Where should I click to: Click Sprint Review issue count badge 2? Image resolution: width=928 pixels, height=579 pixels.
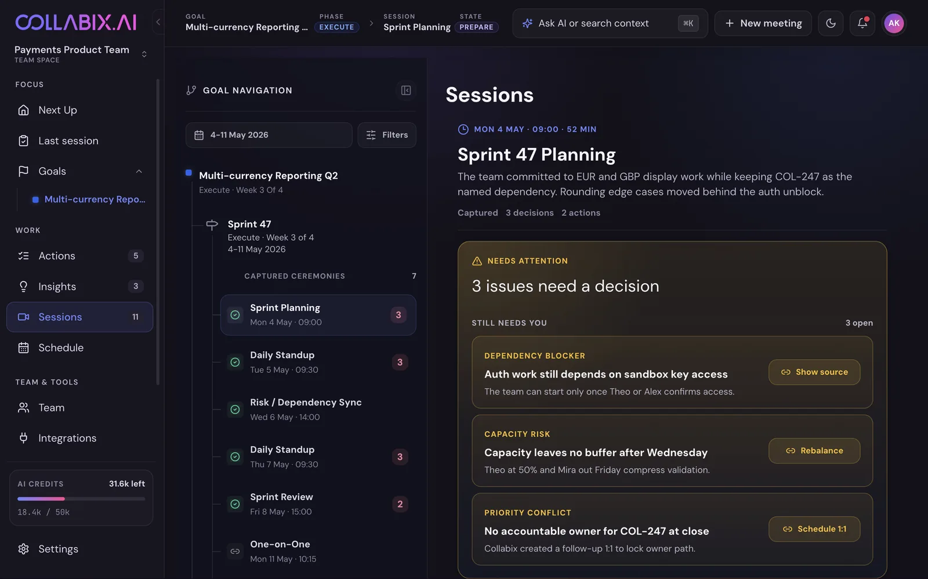tap(400, 504)
